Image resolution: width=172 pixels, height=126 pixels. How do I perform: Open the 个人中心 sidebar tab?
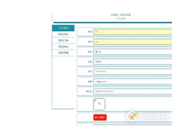click(x=63, y=28)
